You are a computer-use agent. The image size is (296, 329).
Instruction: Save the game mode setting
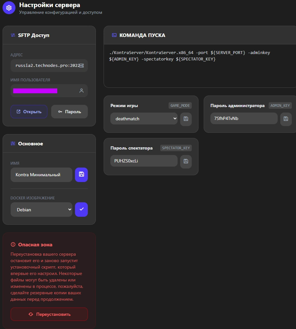pyautogui.click(x=186, y=119)
